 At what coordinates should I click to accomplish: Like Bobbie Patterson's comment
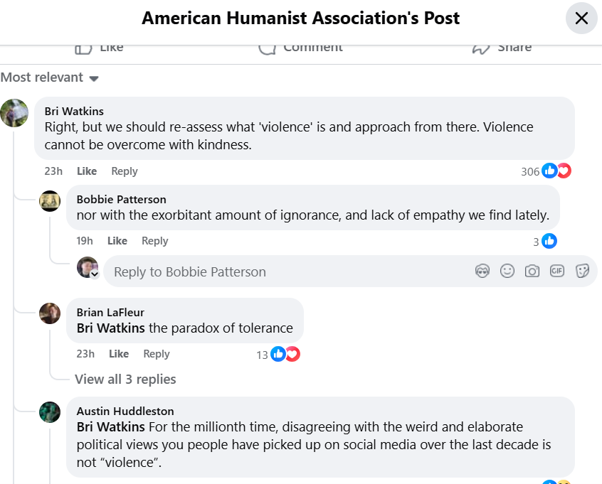pyautogui.click(x=117, y=241)
